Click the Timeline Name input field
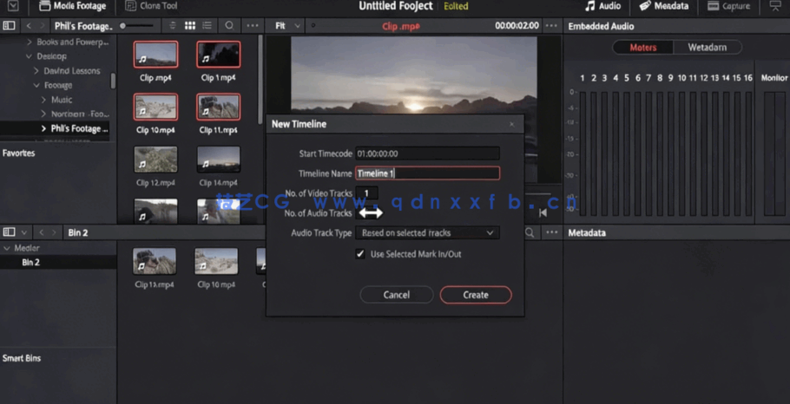 point(427,173)
